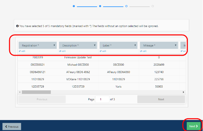
Task: Click the info icon in notice banner
Action: [17, 26]
